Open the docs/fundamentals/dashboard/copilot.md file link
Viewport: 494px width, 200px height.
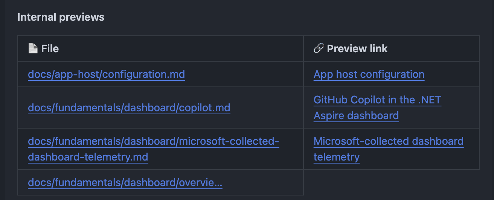[129, 108]
